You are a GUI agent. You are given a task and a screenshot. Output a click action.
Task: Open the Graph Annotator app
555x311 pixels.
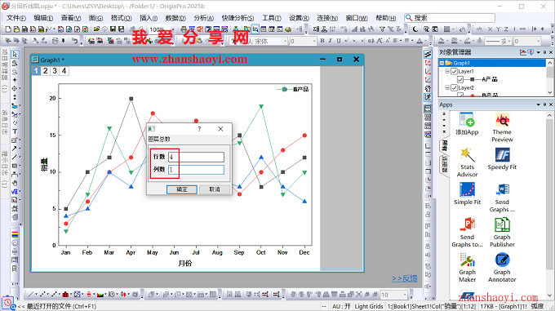coord(502,268)
